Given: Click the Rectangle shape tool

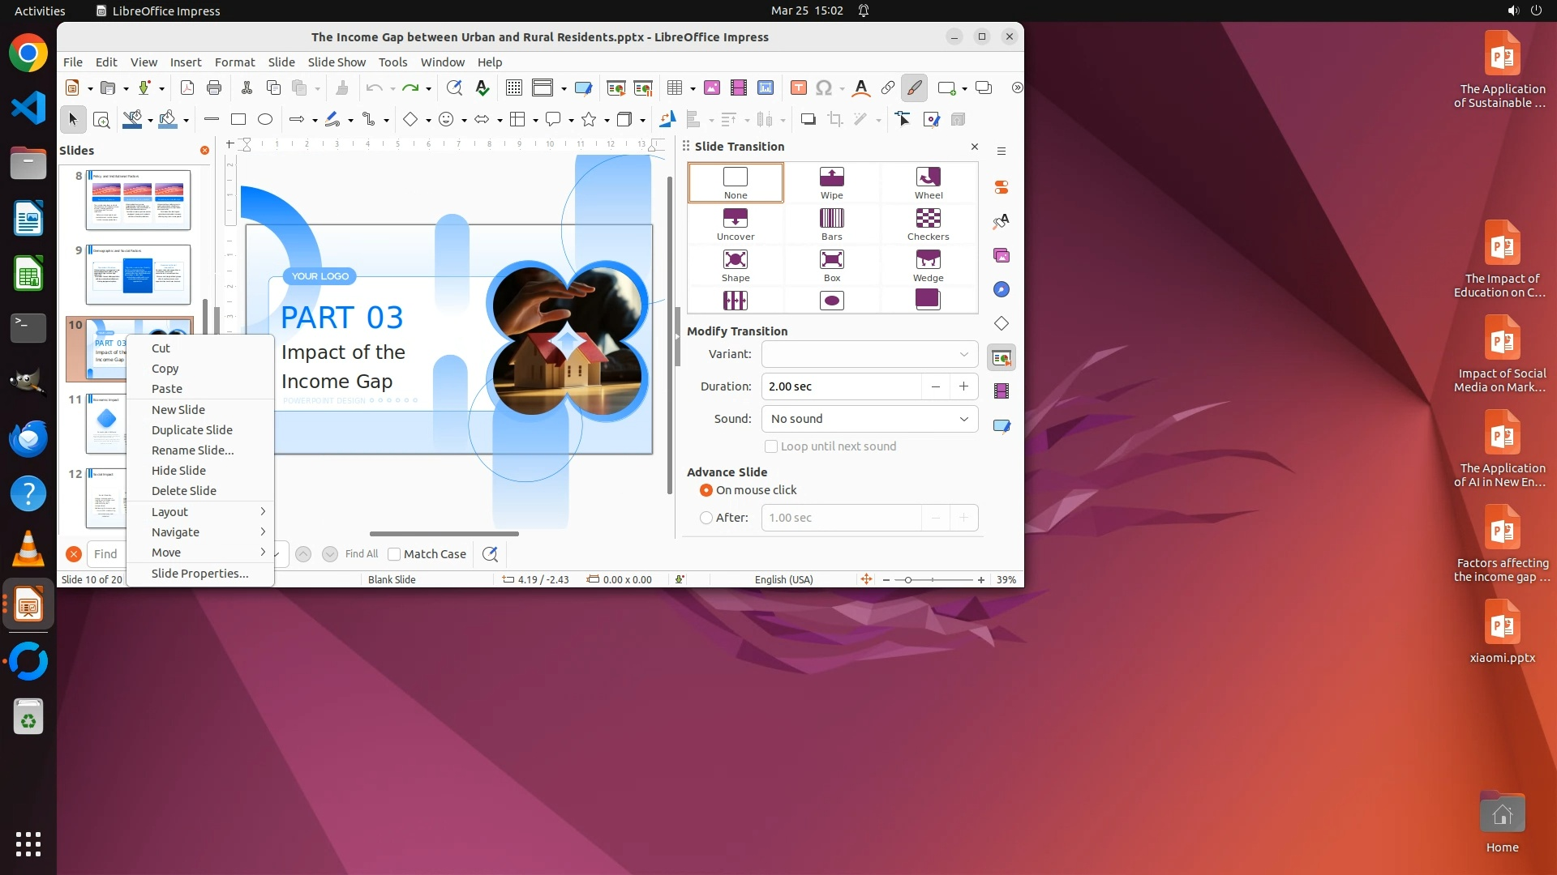Looking at the screenshot, I should tap(238, 120).
